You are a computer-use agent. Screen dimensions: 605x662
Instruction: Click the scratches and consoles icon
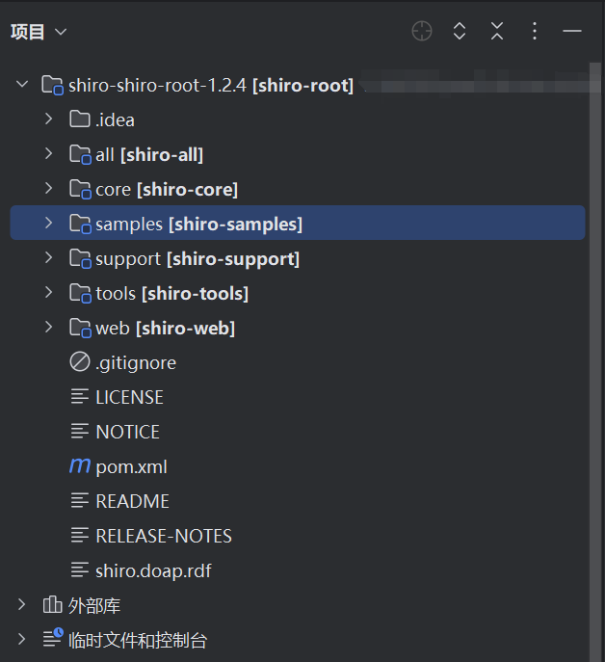pyautogui.click(x=52, y=640)
